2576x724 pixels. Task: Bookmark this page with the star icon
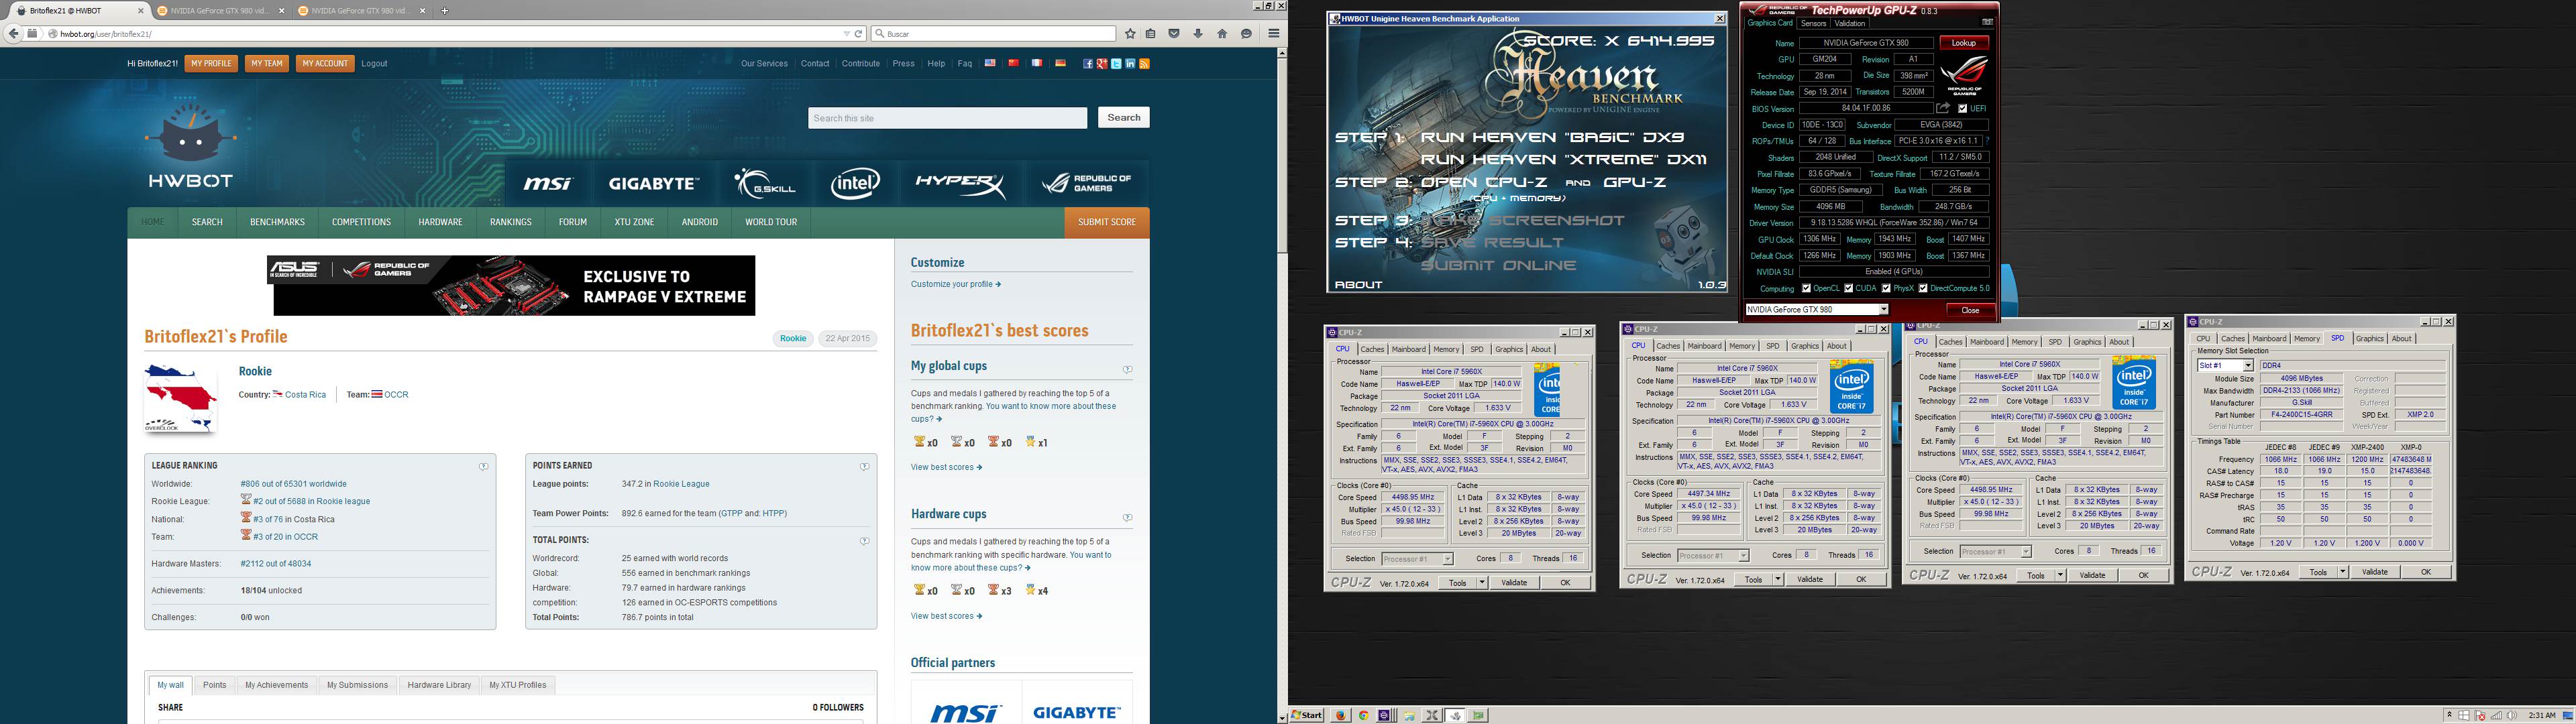click(1130, 34)
